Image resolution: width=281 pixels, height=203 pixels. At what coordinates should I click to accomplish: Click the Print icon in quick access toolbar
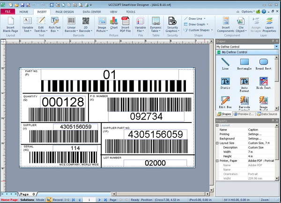tap(86, 5)
